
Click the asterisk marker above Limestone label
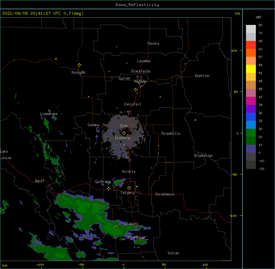pos(49,111)
